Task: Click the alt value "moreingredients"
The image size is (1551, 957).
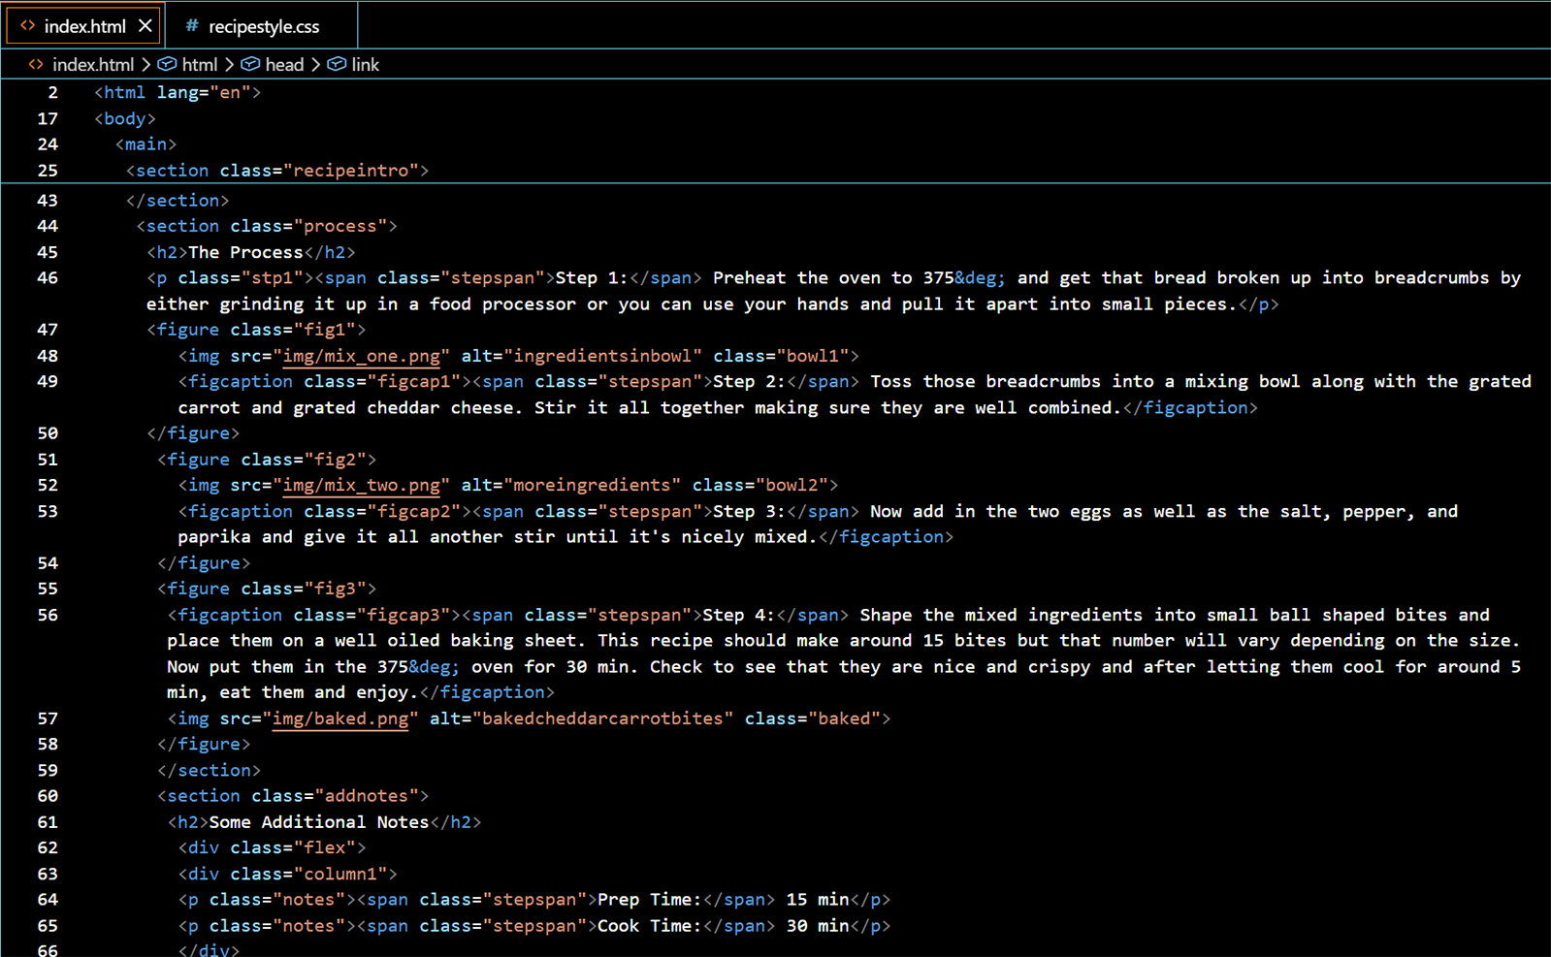Action: tap(592, 485)
